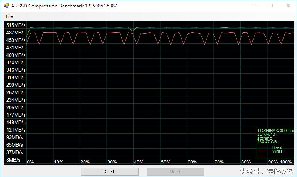Click the 100% compression axis label

[x=286, y=162]
